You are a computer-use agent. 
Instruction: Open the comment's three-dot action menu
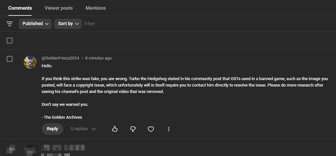(169, 129)
